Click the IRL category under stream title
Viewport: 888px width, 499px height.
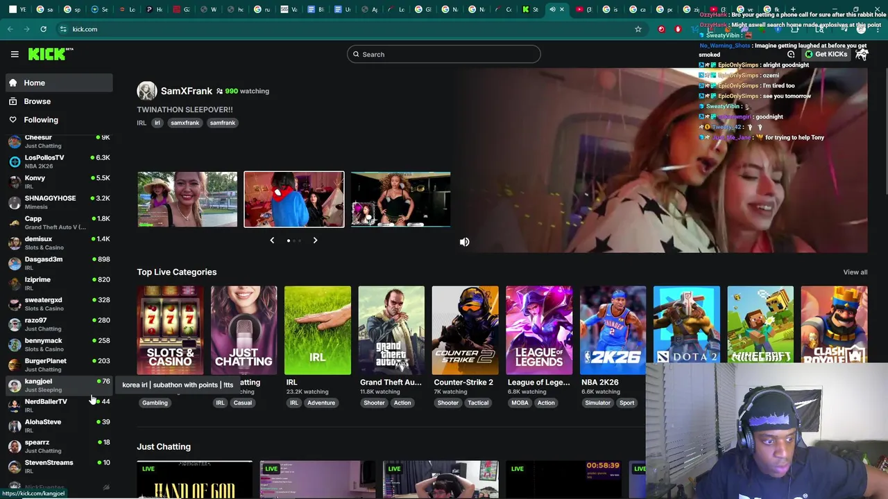(x=142, y=123)
